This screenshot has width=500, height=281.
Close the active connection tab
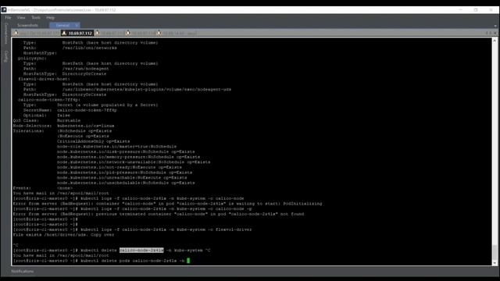(495, 33)
